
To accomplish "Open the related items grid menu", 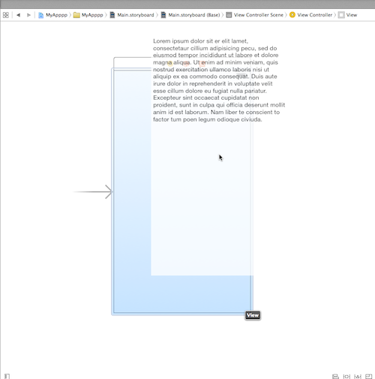I will [x=6, y=15].
